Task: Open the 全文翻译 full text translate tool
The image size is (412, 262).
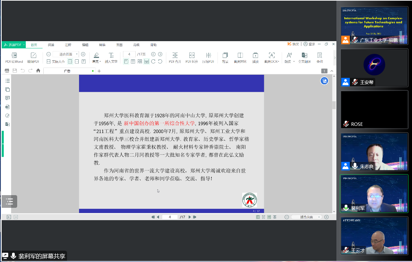Action: point(304,58)
